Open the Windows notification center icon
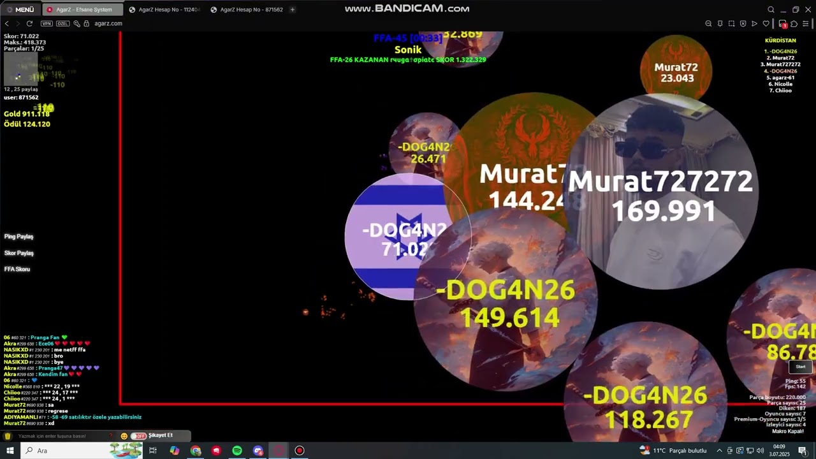The image size is (816, 459). 803,451
